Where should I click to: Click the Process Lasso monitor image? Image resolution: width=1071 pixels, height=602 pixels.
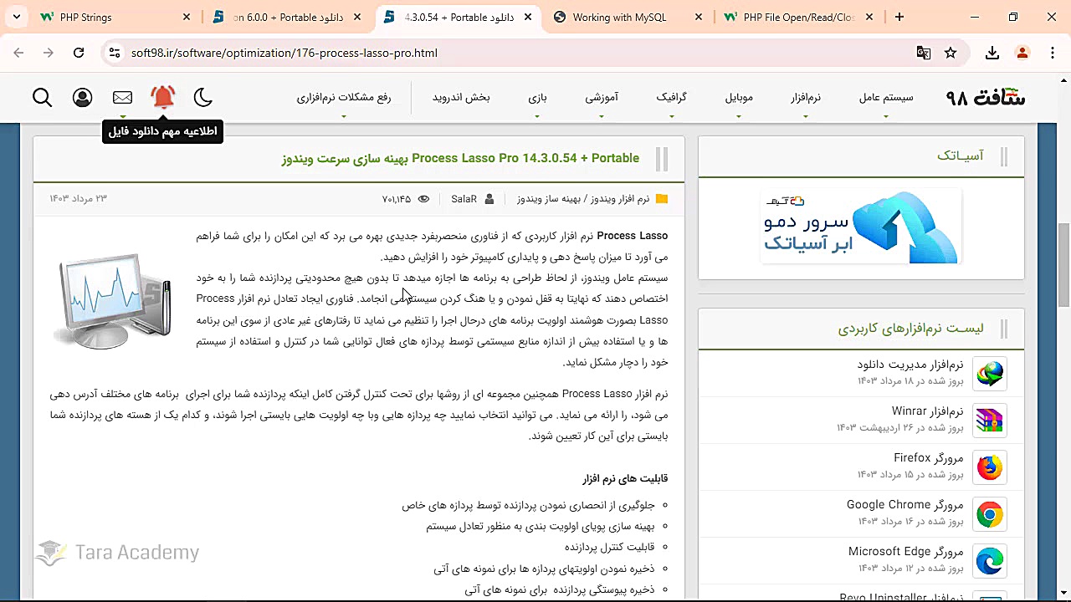(112, 301)
